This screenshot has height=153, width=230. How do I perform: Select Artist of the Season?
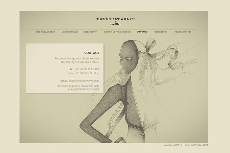click(x=117, y=32)
